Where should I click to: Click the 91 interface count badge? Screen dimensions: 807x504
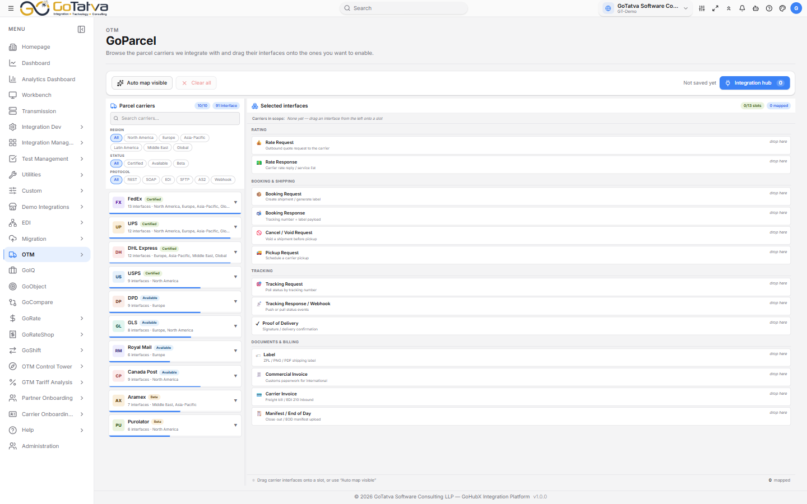click(226, 106)
